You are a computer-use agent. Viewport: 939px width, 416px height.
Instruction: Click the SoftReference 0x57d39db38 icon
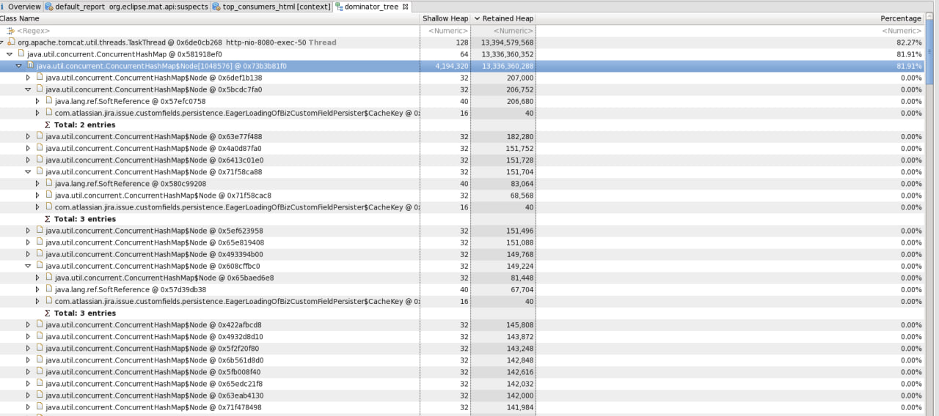(49, 289)
